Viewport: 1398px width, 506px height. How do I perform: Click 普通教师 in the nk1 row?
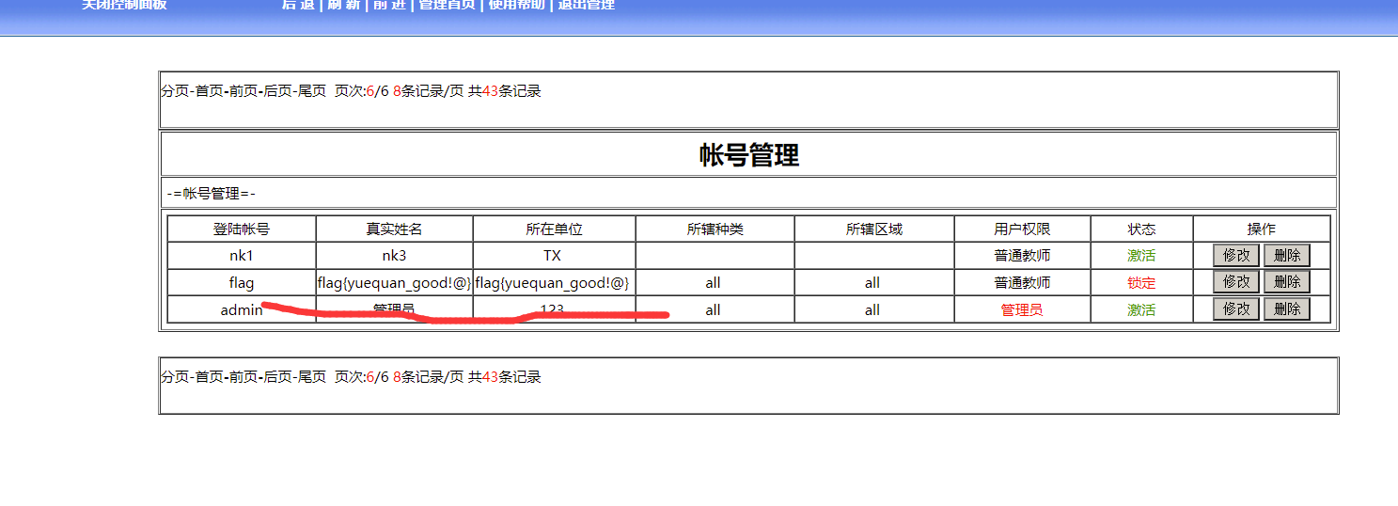pos(1023,256)
